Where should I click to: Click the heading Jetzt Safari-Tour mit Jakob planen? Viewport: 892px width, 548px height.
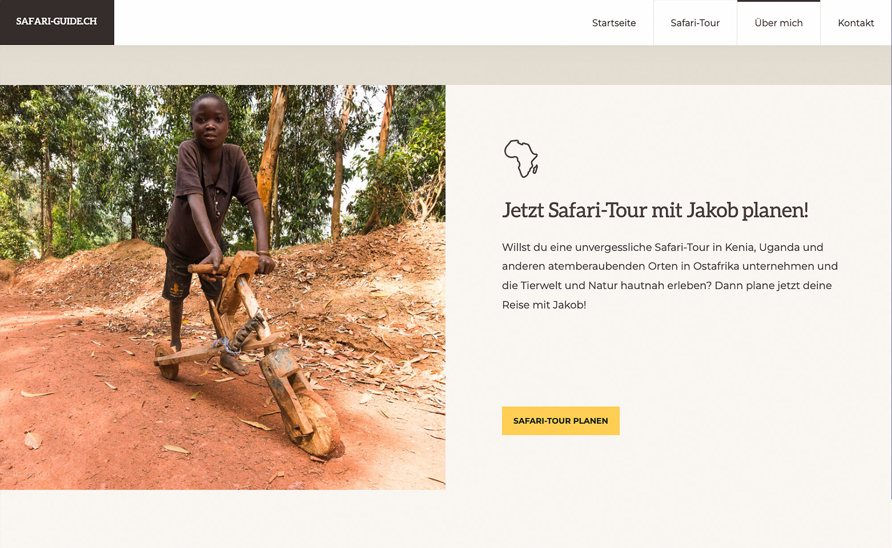pyautogui.click(x=655, y=210)
